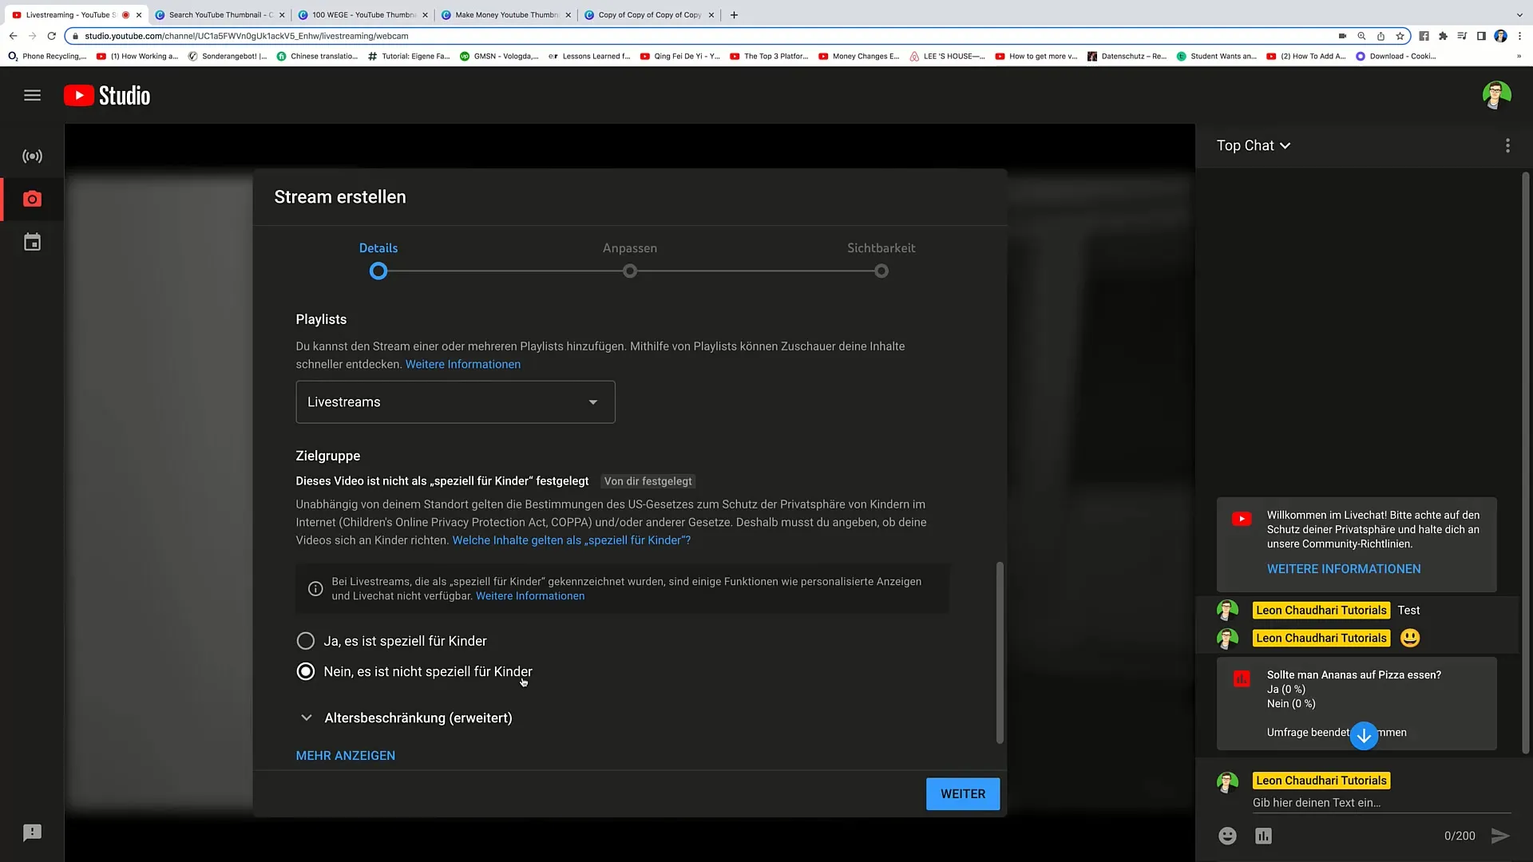Open the Livestreams playlist dropdown
The image size is (1533, 862).
(x=455, y=401)
